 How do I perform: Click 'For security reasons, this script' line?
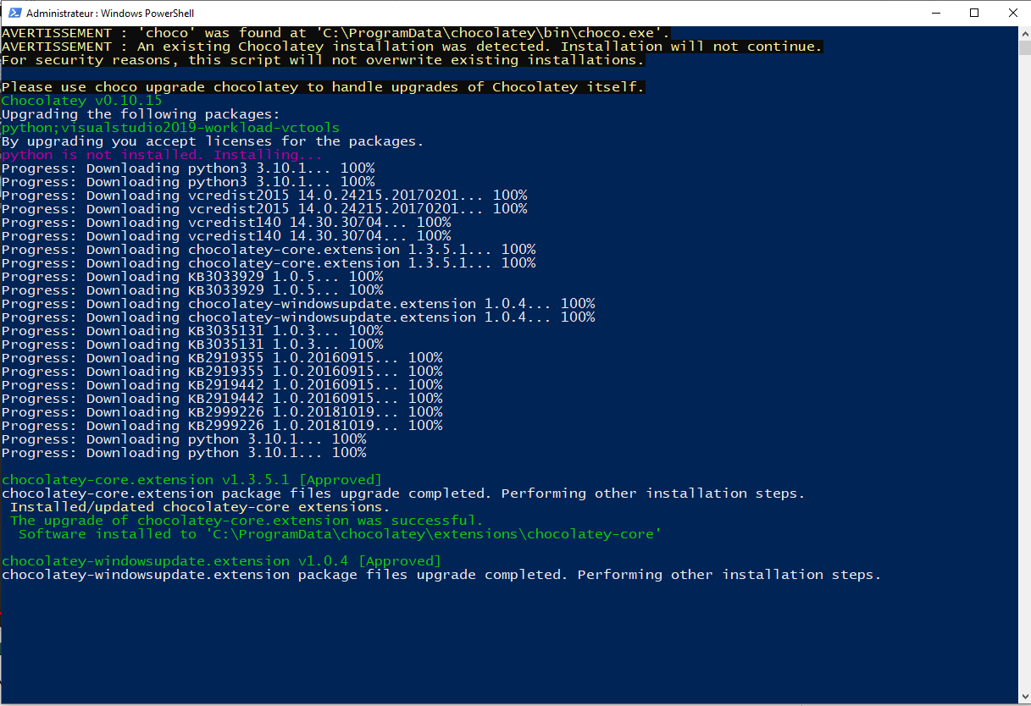click(323, 60)
